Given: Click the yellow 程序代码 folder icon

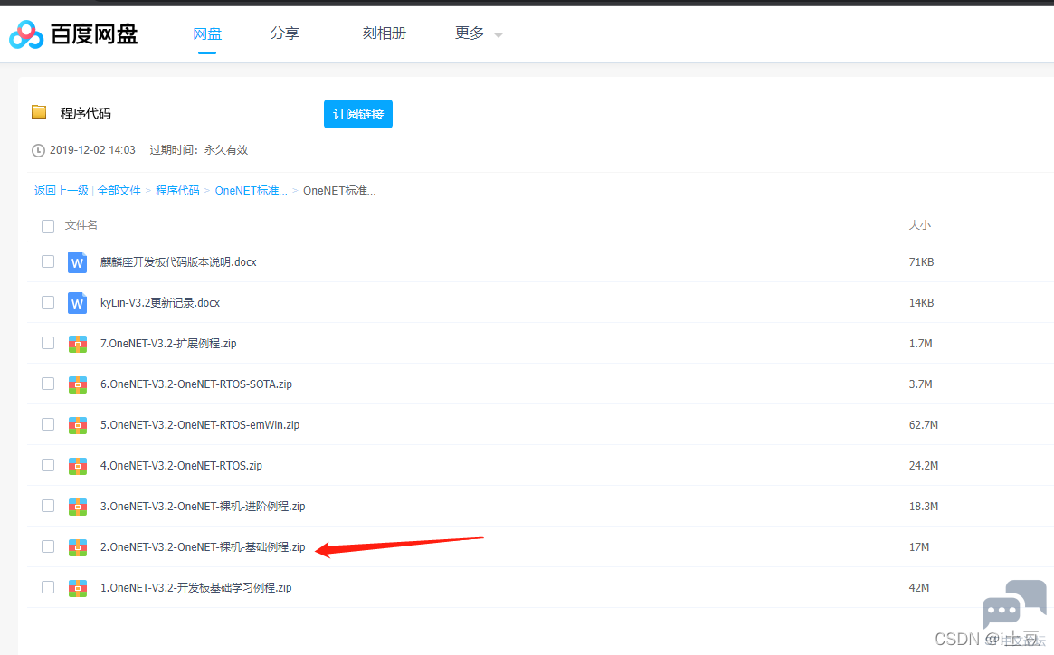Looking at the screenshot, I should pos(39,112).
